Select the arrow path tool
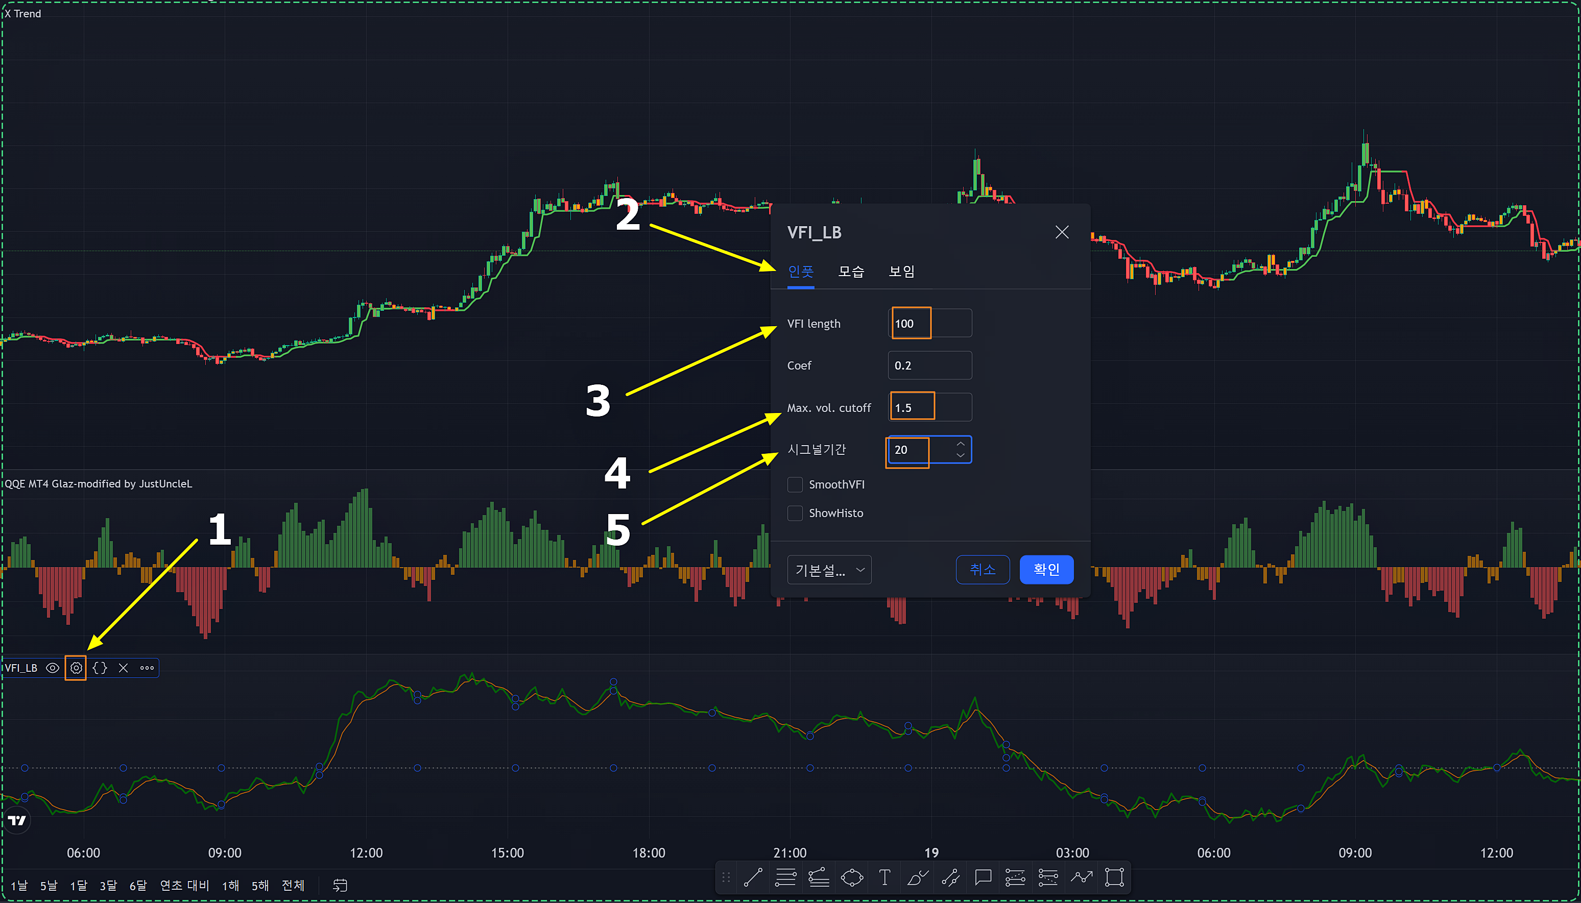The height and width of the screenshot is (903, 1581). [x=1082, y=877]
